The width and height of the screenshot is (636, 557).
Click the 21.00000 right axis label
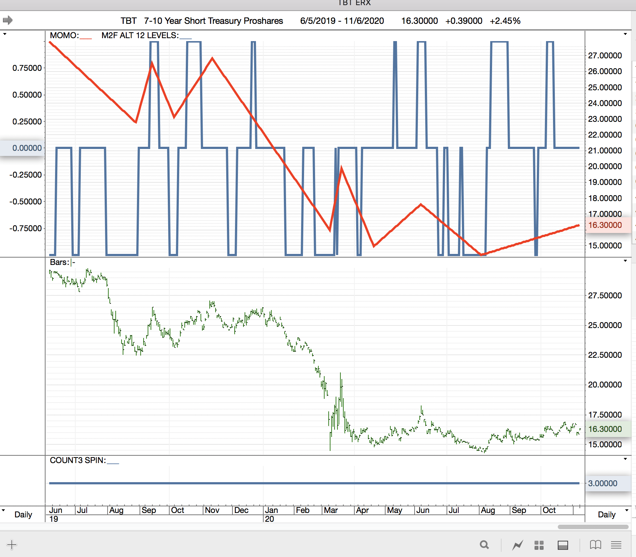[605, 150]
